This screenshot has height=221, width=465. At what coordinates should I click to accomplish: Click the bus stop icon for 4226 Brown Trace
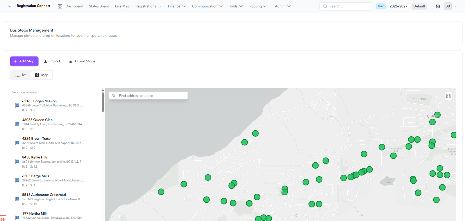coord(17,143)
